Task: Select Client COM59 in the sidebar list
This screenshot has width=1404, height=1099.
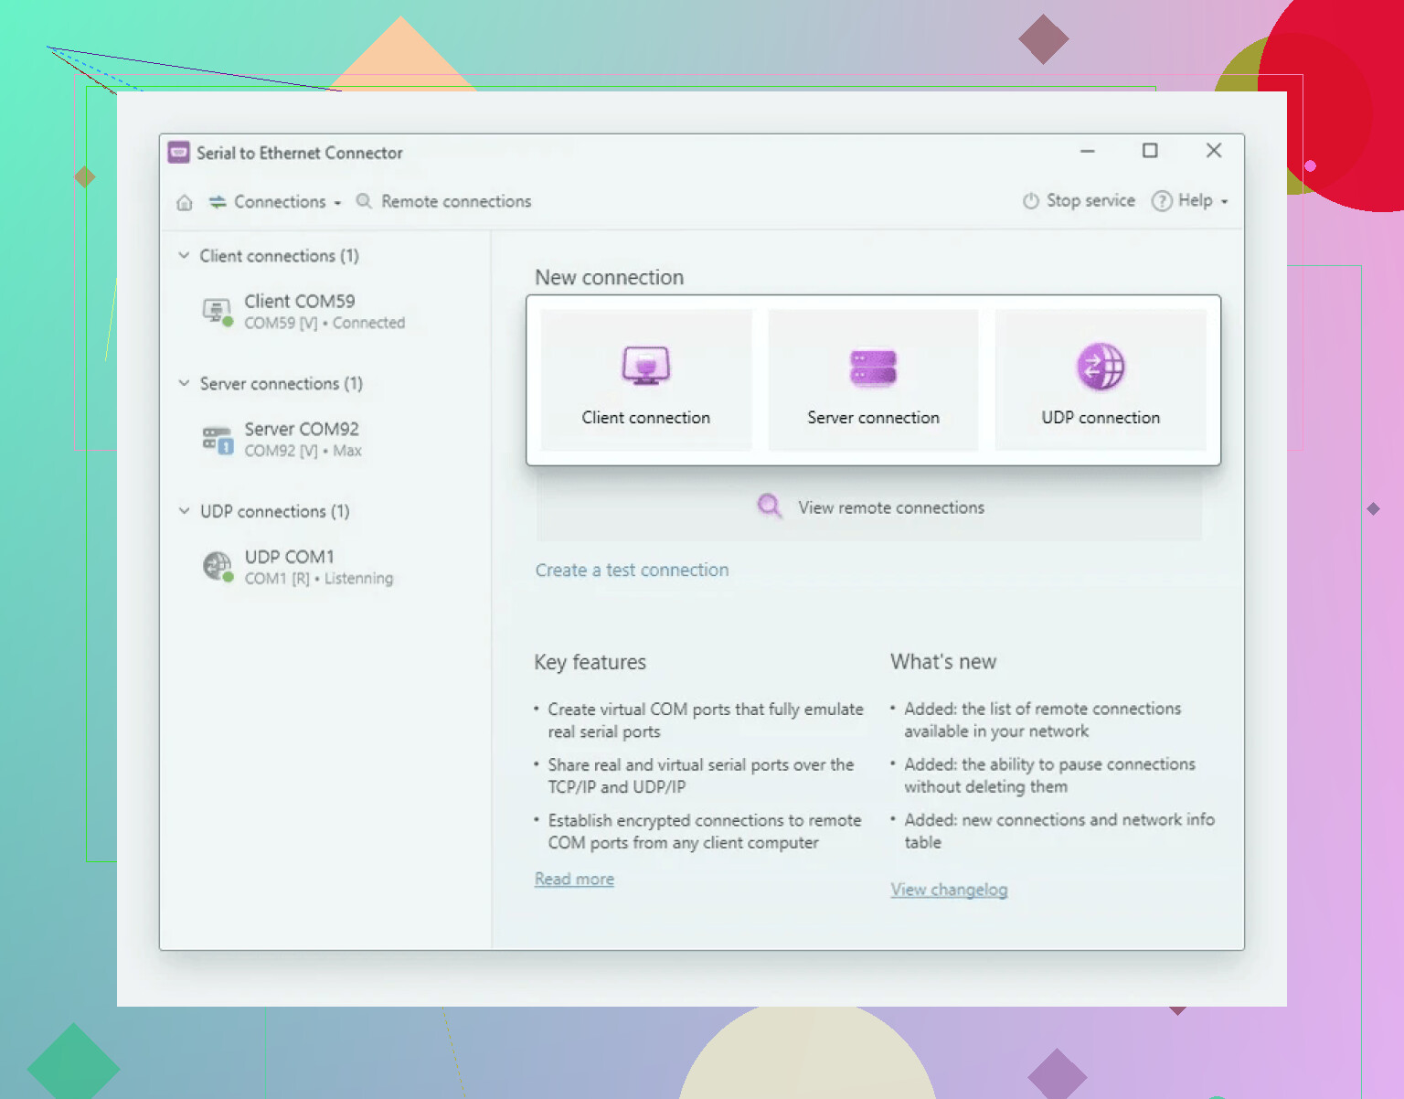Action: point(300,302)
